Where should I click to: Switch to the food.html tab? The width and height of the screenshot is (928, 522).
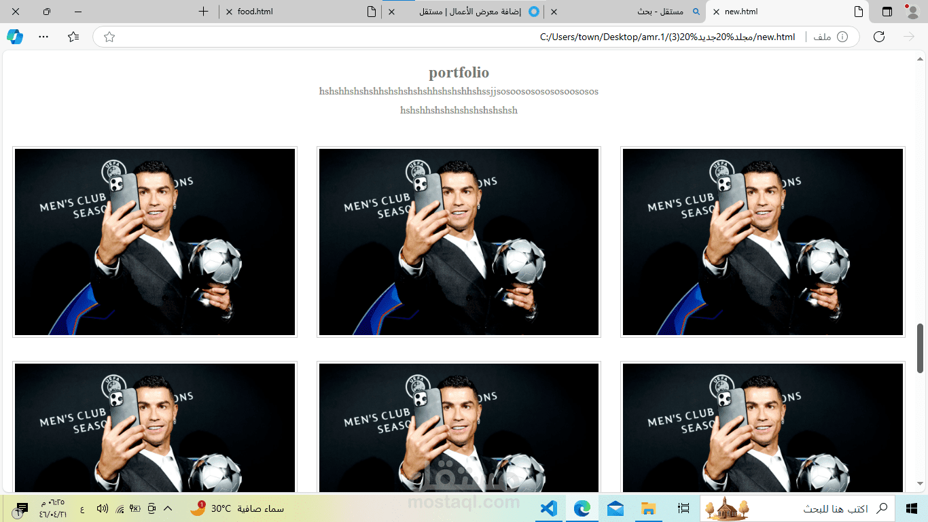[x=302, y=12]
